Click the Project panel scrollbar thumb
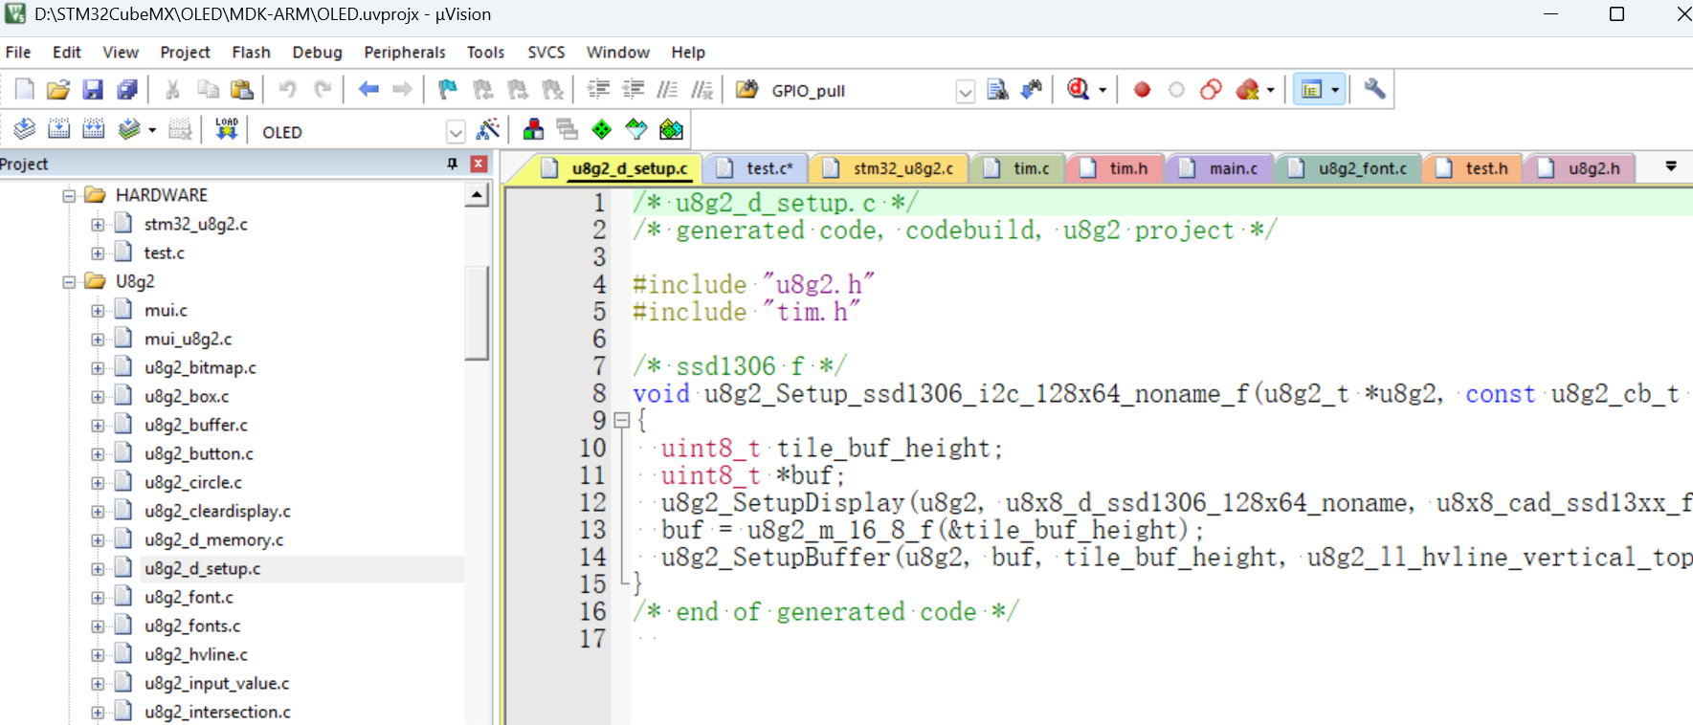The height and width of the screenshot is (725, 1693). click(477, 312)
